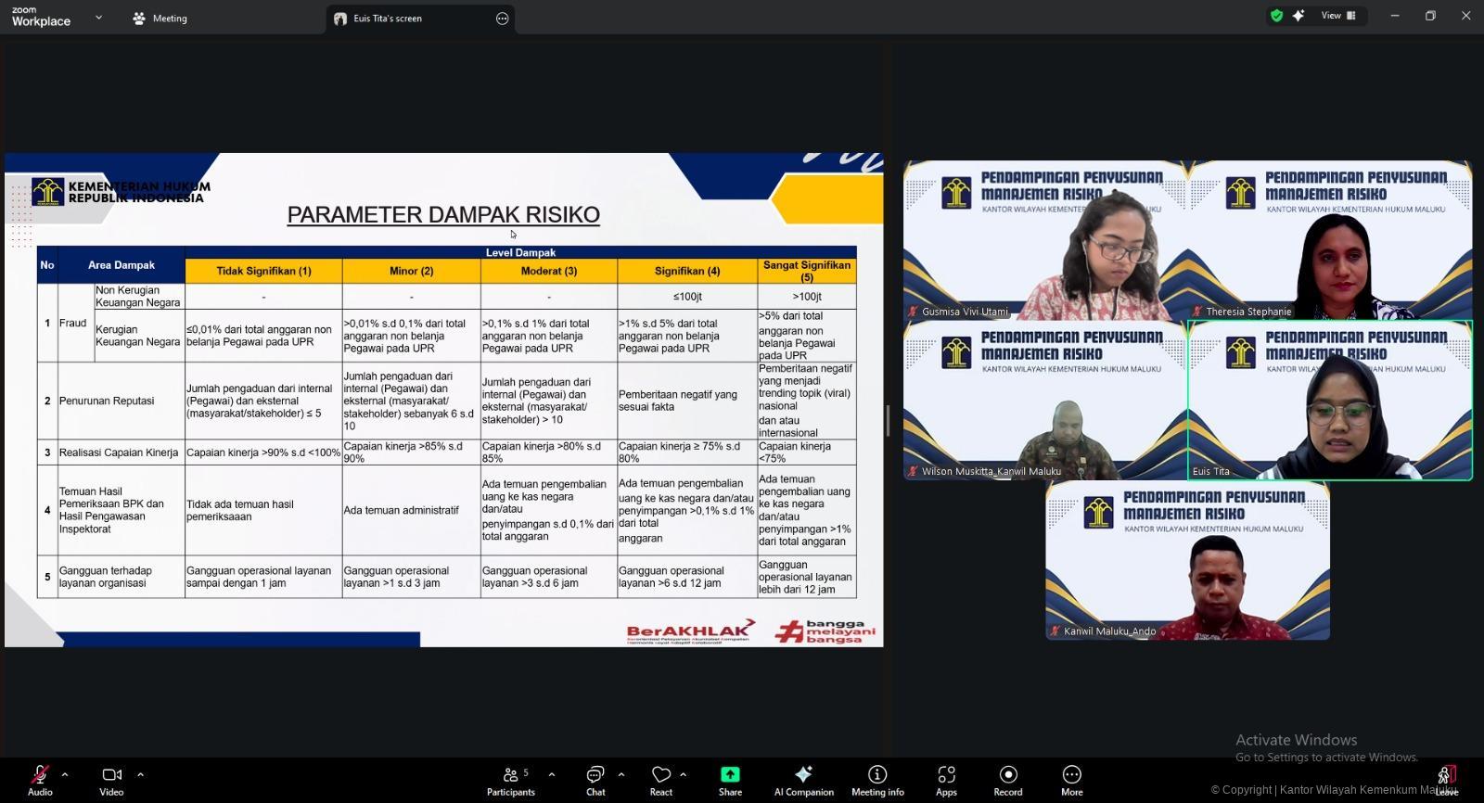Screen dimensions: 1484x803
Task: Expand the Zoom Workplace dropdown chevron
Action: (98, 18)
